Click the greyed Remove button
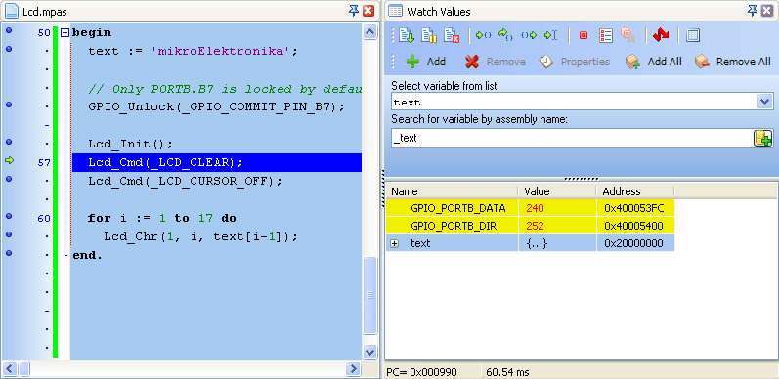Viewport: 779px width, 379px height. point(496,62)
